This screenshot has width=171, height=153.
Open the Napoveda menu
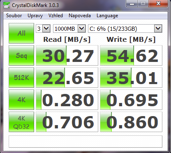(x=80, y=16)
